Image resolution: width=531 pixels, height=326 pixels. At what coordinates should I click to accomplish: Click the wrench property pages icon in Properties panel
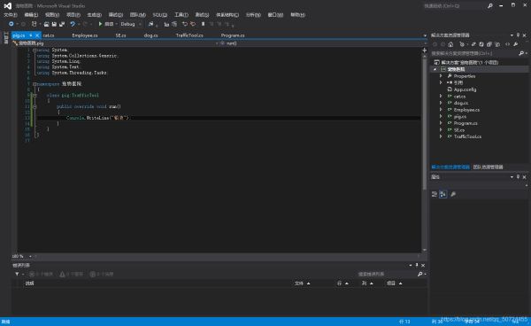(453, 194)
